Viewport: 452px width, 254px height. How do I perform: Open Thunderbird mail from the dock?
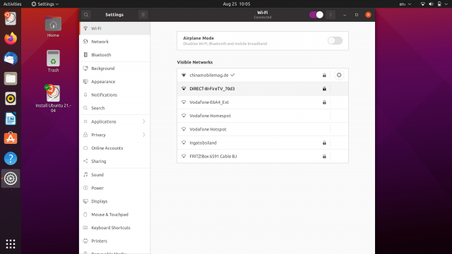coord(11,59)
